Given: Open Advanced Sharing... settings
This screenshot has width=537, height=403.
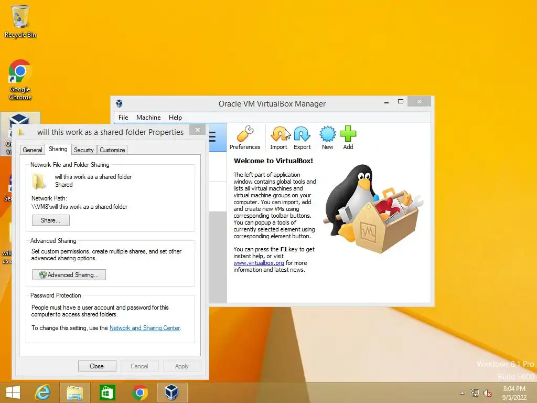Looking at the screenshot, I should point(69,275).
